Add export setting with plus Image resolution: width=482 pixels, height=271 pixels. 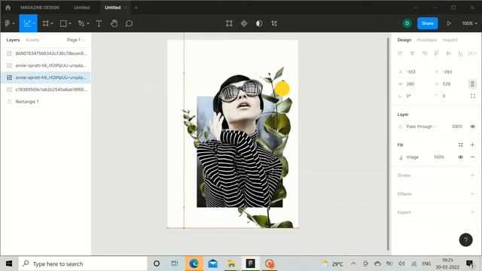[472, 212]
